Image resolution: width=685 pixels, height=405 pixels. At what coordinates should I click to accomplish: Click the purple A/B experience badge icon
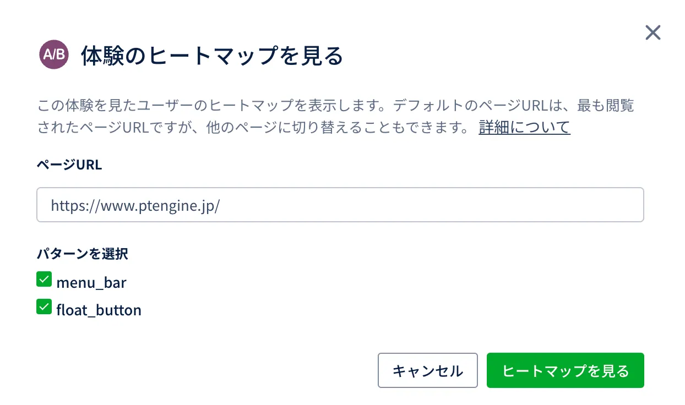(x=54, y=54)
